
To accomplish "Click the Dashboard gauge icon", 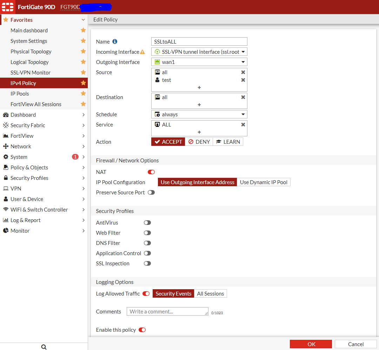I will [6, 115].
